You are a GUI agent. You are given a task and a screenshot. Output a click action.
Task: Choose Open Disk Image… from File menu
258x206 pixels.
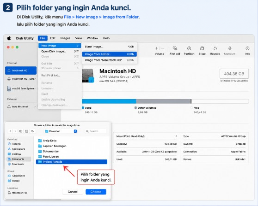[x=60, y=51]
